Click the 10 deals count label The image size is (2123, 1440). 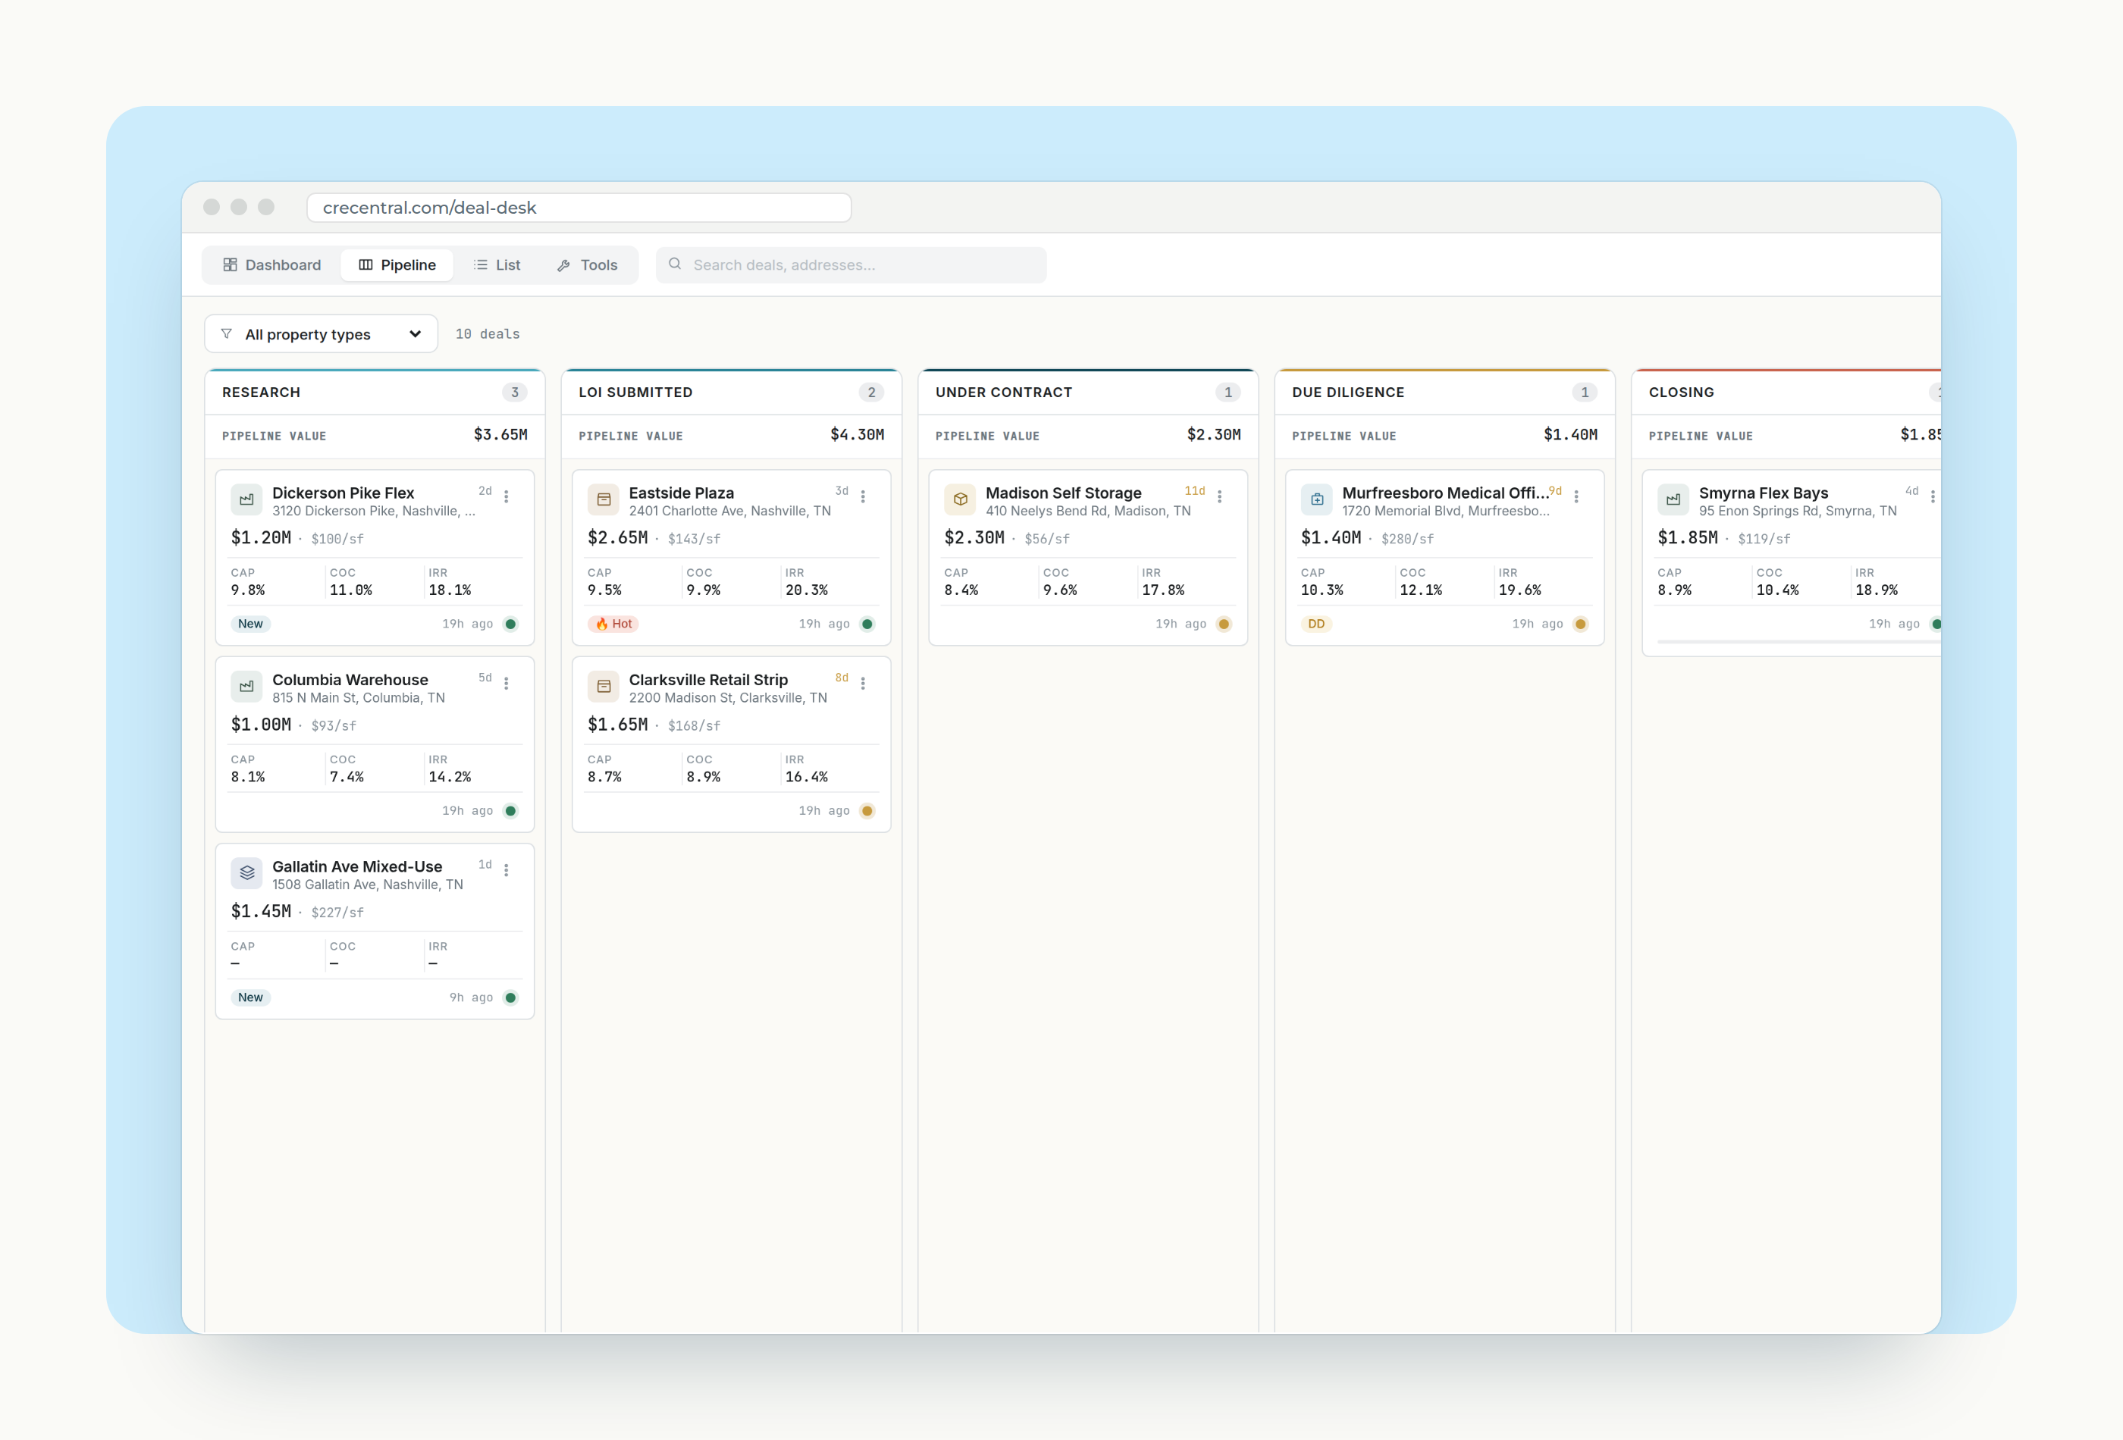[488, 334]
